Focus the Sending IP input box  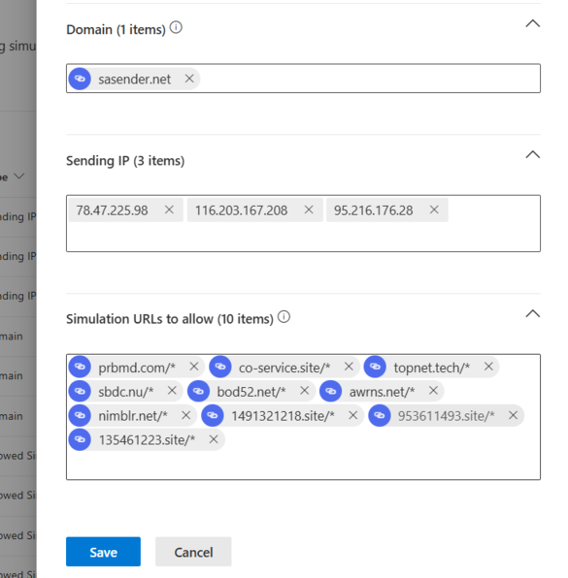[x=303, y=236]
